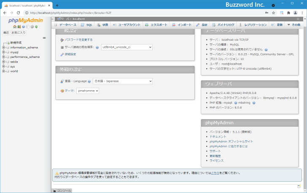This screenshot has width=307, height=193.
Task: Click the こちら link in warning message
Action: [215, 173]
